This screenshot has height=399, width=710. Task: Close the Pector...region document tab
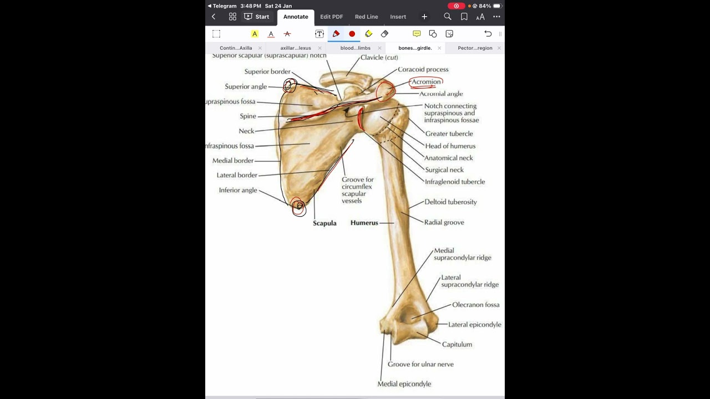click(499, 48)
